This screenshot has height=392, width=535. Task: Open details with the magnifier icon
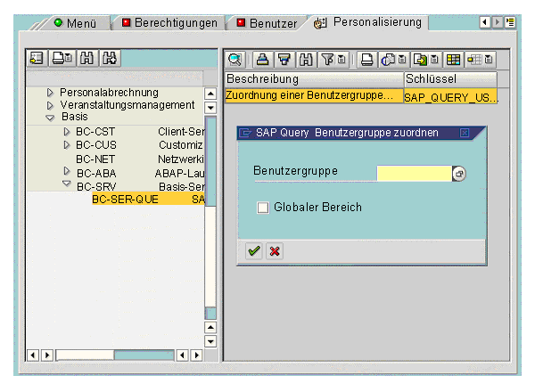(x=235, y=60)
